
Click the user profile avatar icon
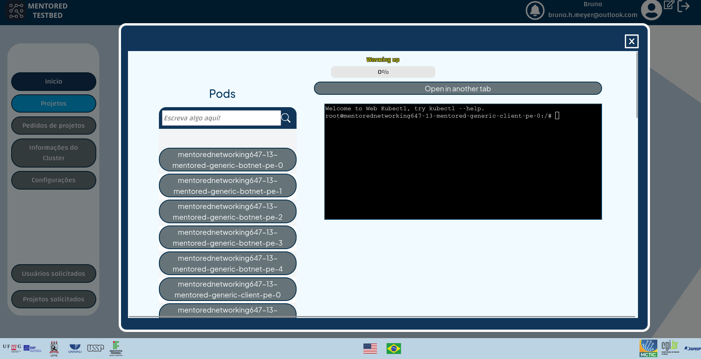(651, 10)
